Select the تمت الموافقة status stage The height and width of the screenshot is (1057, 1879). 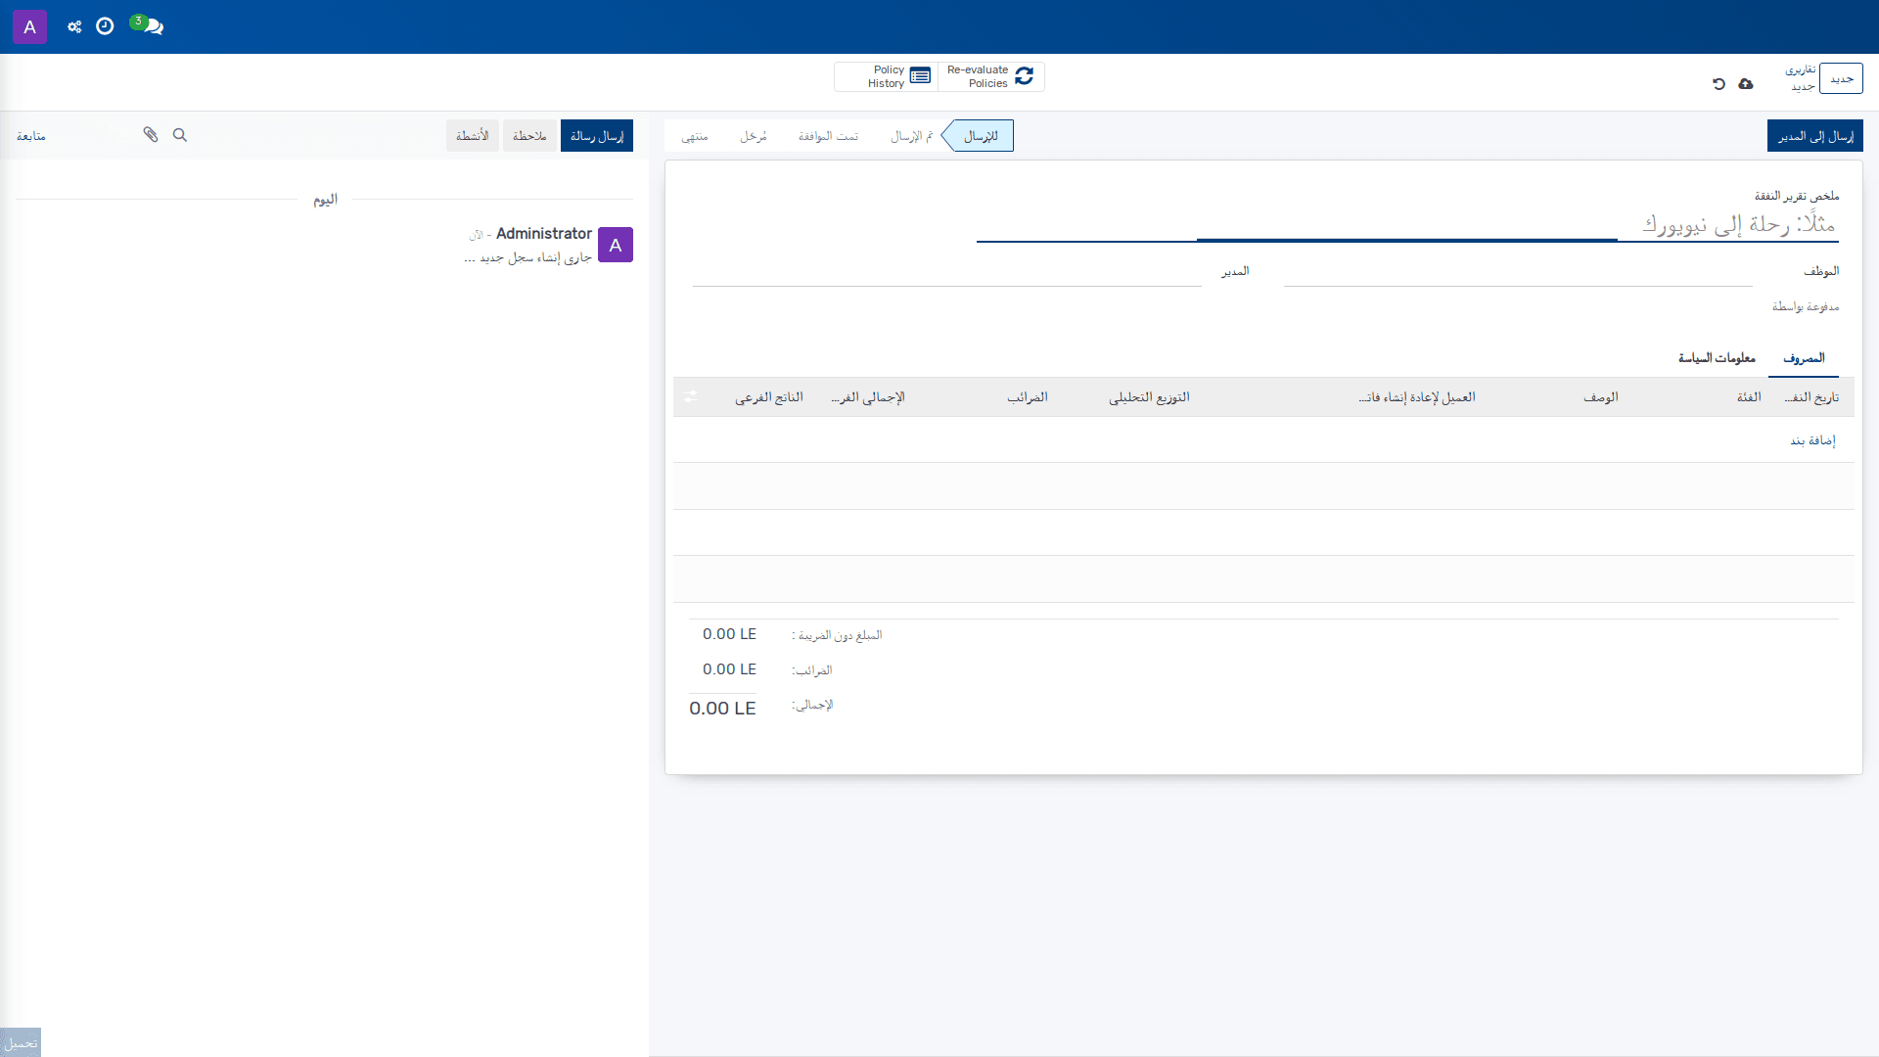click(828, 136)
